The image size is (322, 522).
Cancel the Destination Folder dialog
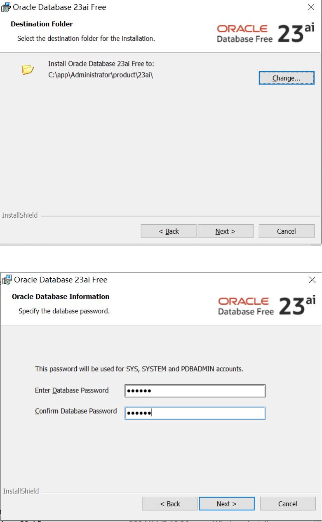click(x=286, y=231)
